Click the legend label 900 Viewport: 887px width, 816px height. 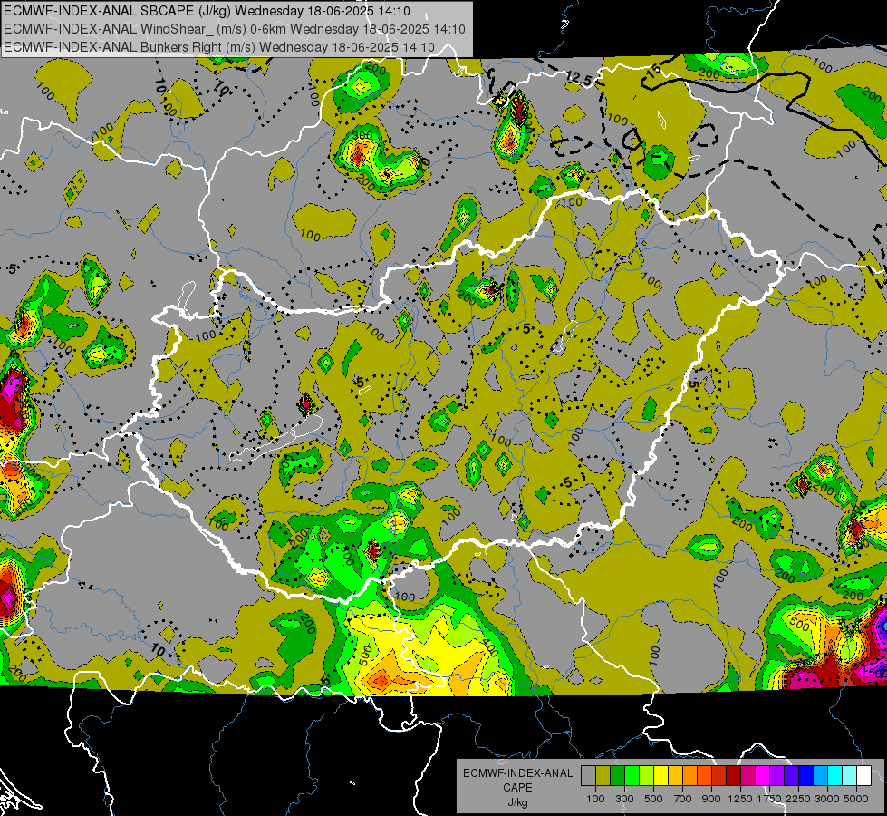[x=711, y=799]
